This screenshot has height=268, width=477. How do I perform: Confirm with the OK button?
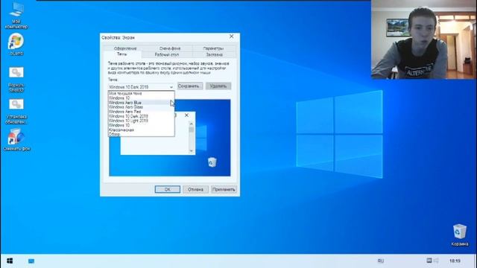click(167, 189)
